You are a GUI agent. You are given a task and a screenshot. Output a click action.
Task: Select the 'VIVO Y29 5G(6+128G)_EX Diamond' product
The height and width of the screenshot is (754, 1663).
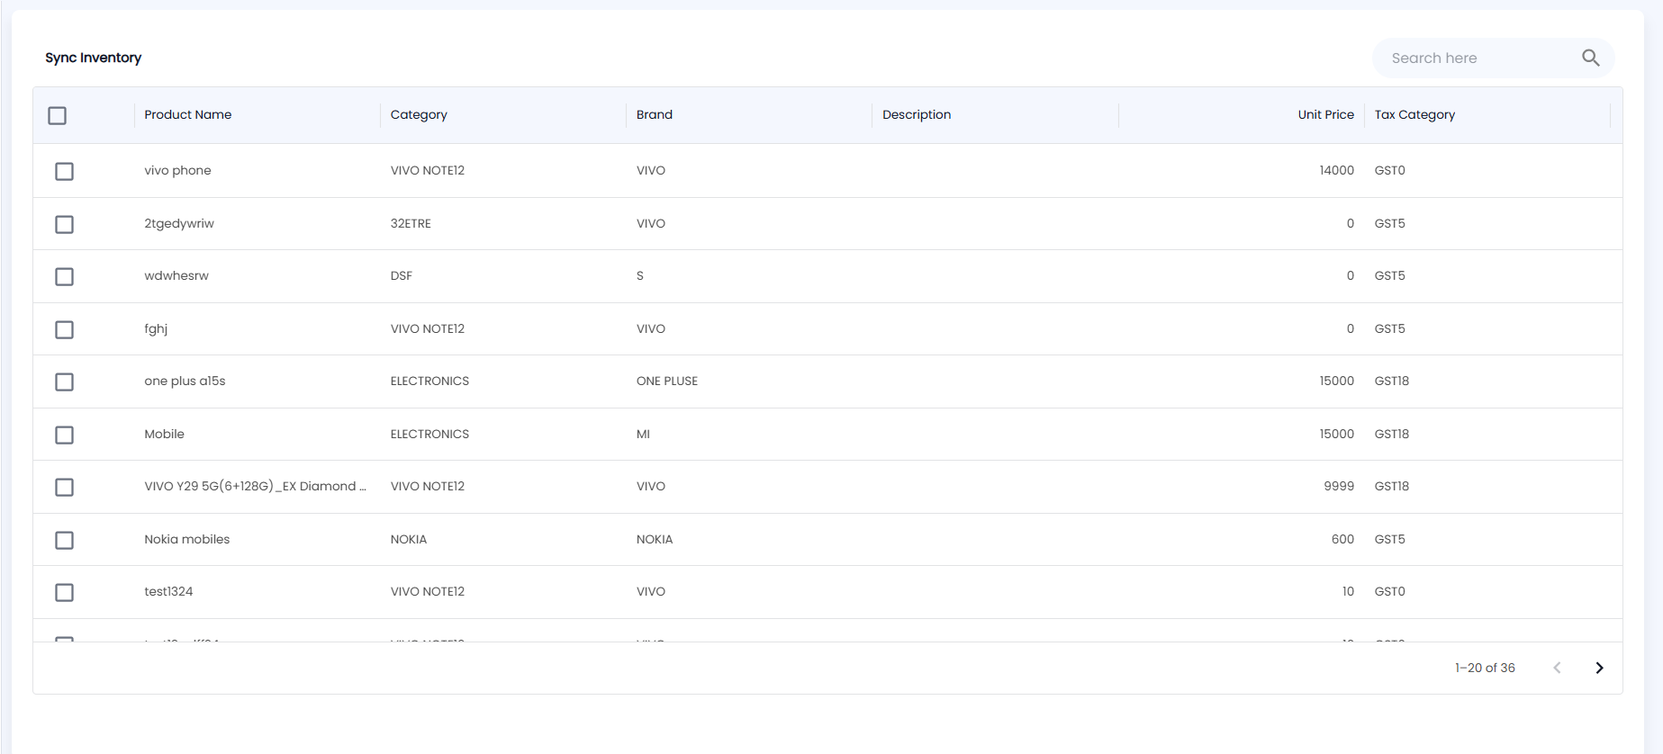click(255, 486)
